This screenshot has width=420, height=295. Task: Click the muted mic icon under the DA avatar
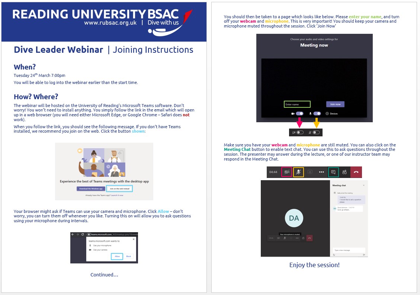tap(285, 238)
